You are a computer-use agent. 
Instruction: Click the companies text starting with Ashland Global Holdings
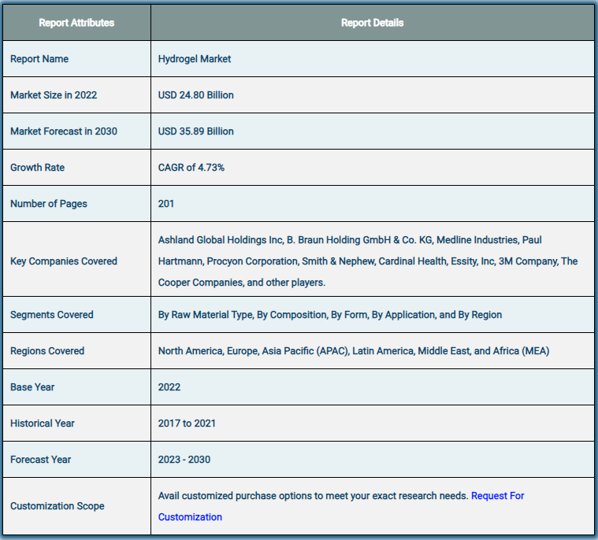[x=368, y=261]
